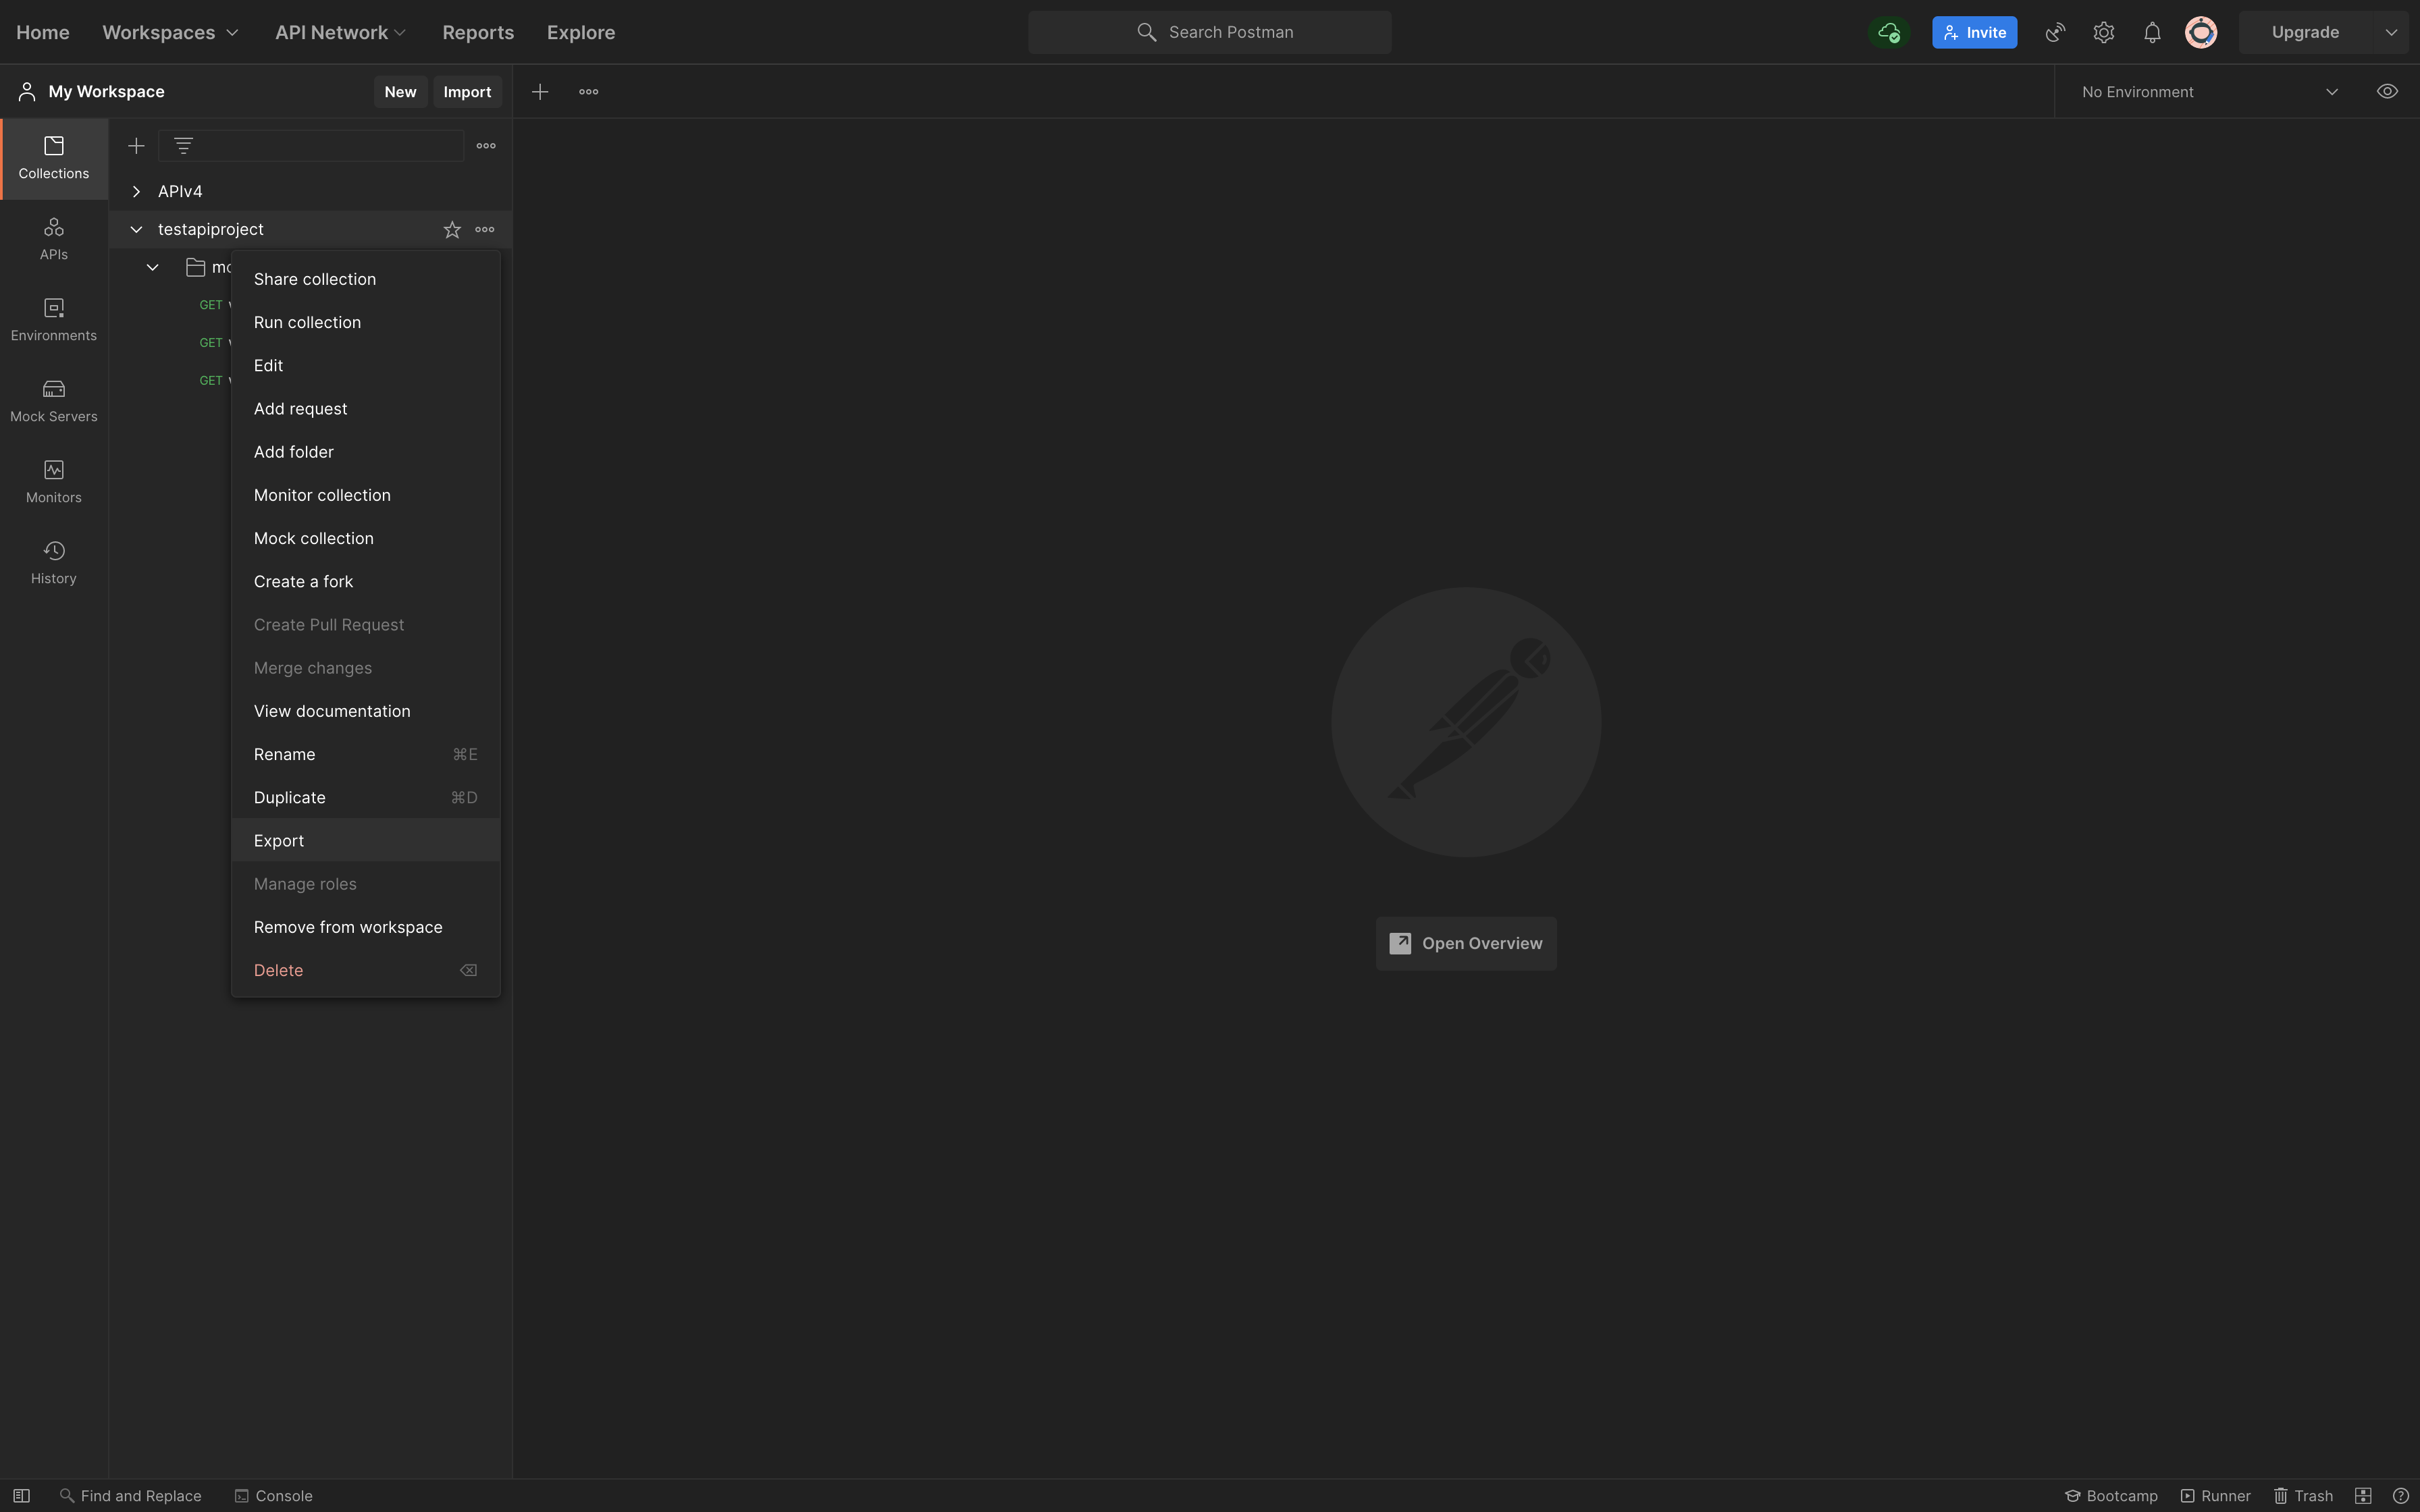Expand the APIv4 collection
This screenshot has height=1512, width=2420.
click(x=136, y=191)
